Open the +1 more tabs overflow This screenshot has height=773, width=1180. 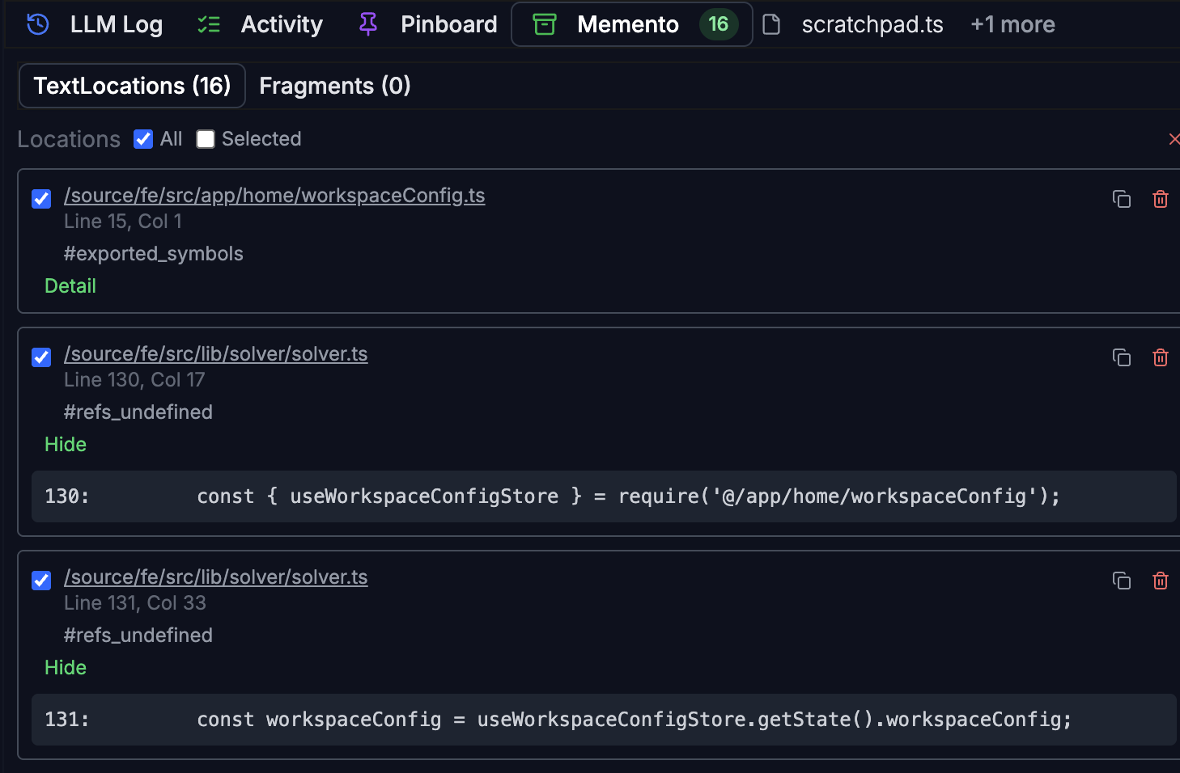coord(1012,25)
